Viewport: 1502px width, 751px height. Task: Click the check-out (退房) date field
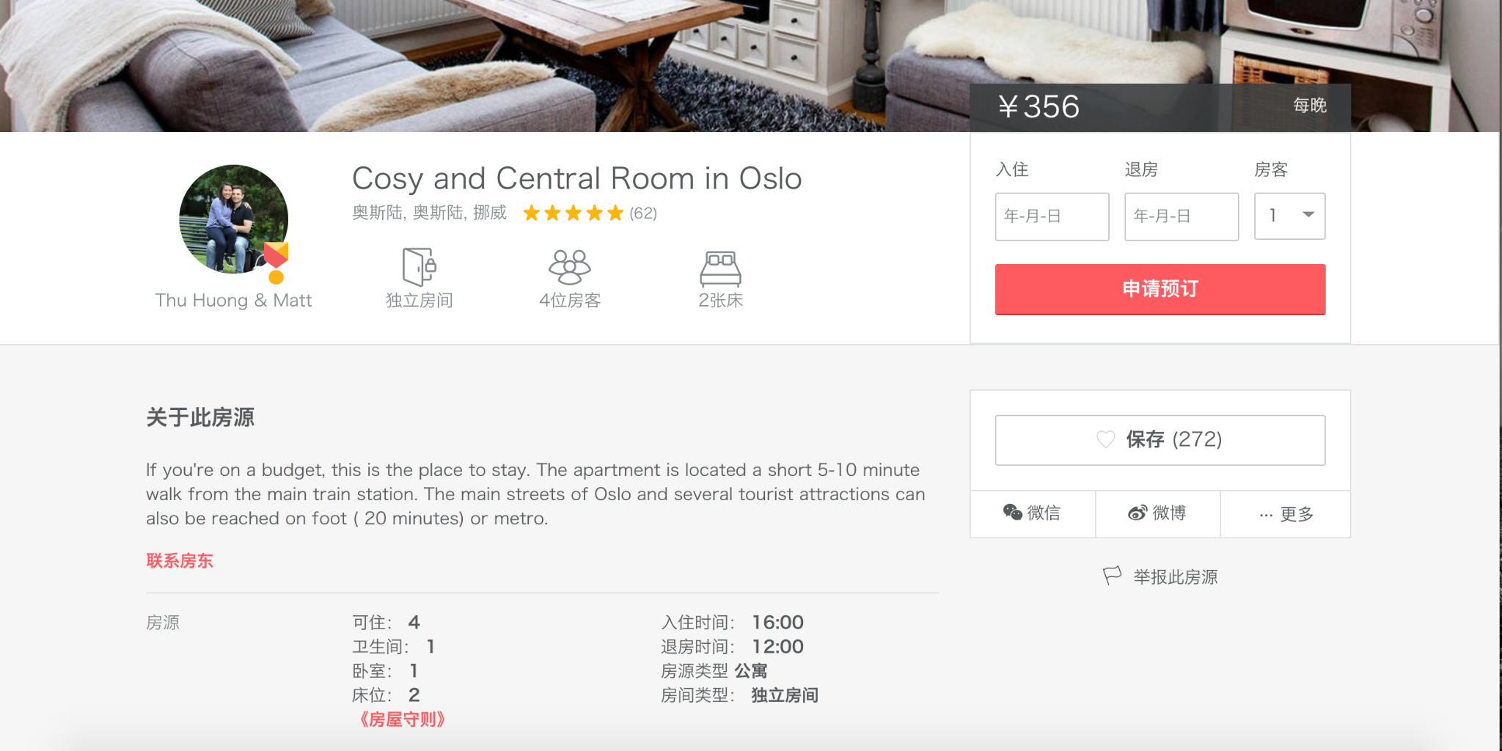coord(1181,216)
